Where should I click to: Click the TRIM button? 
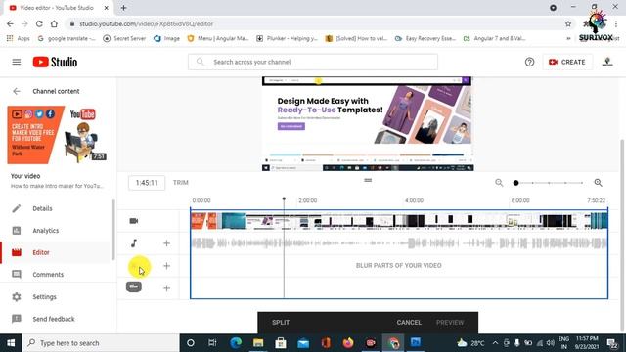pos(180,183)
